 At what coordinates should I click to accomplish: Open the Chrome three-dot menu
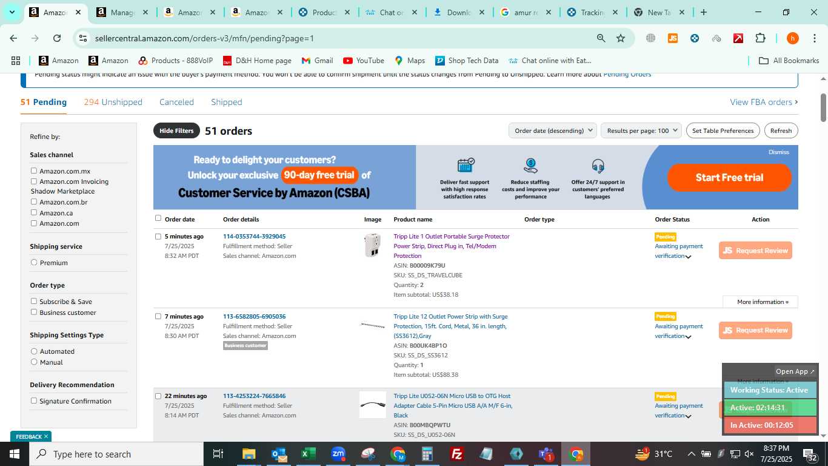click(814, 38)
